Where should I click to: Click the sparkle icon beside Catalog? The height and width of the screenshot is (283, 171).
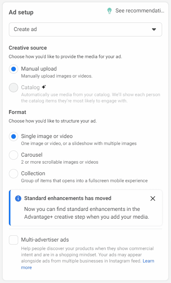pyautogui.click(x=44, y=87)
